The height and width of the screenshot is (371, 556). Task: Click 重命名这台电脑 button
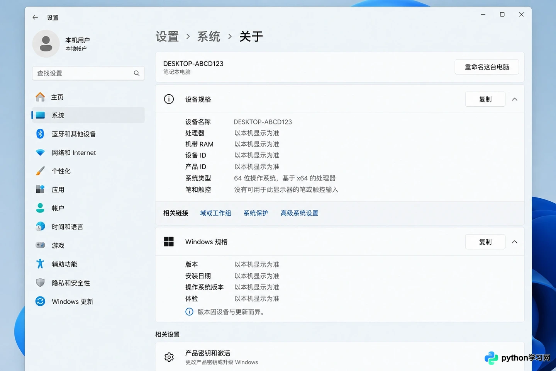(x=486, y=67)
